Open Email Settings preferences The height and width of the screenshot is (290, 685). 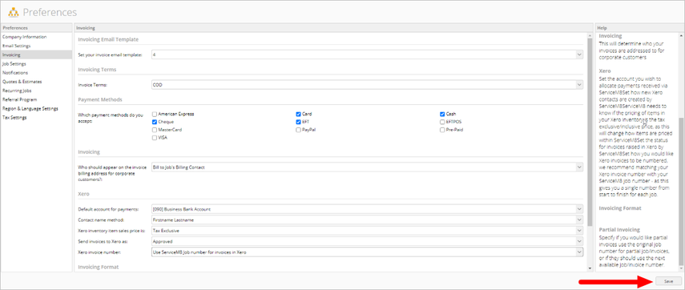click(36, 46)
